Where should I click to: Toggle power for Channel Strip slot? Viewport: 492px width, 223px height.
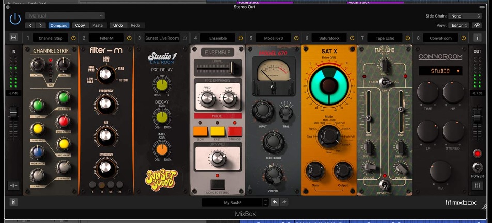coord(73,38)
